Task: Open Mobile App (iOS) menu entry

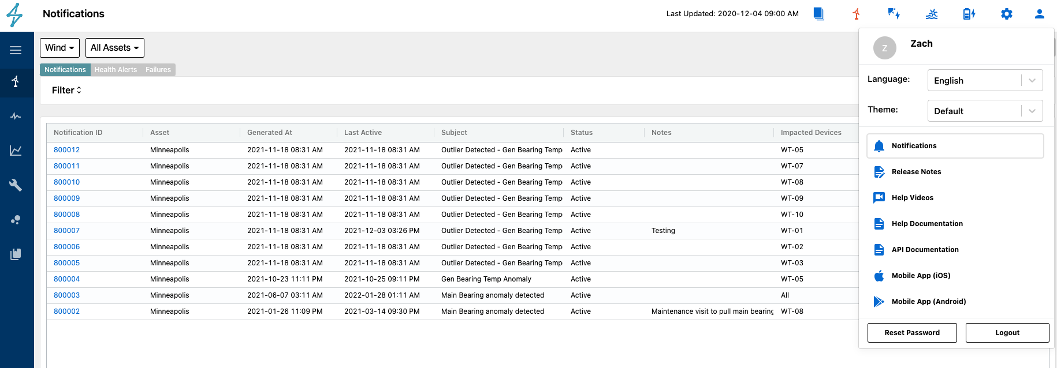Action: click(955, 276)
